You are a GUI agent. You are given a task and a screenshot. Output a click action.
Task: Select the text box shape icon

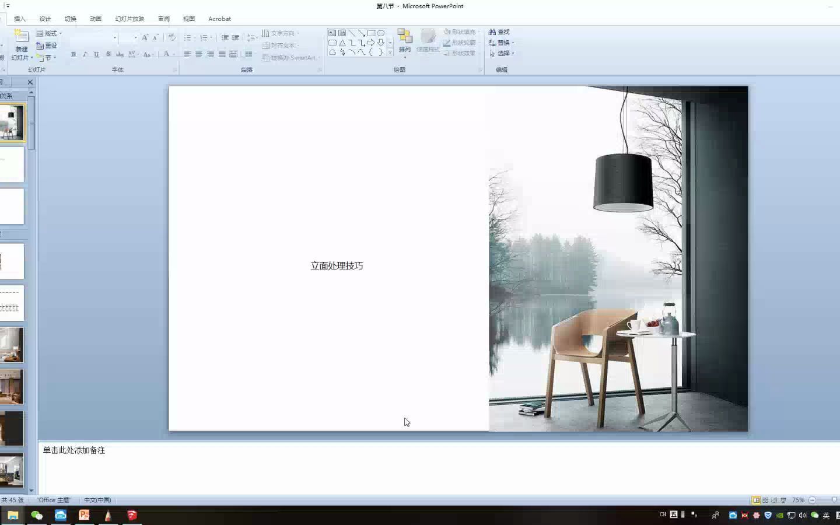click(332, 33)
